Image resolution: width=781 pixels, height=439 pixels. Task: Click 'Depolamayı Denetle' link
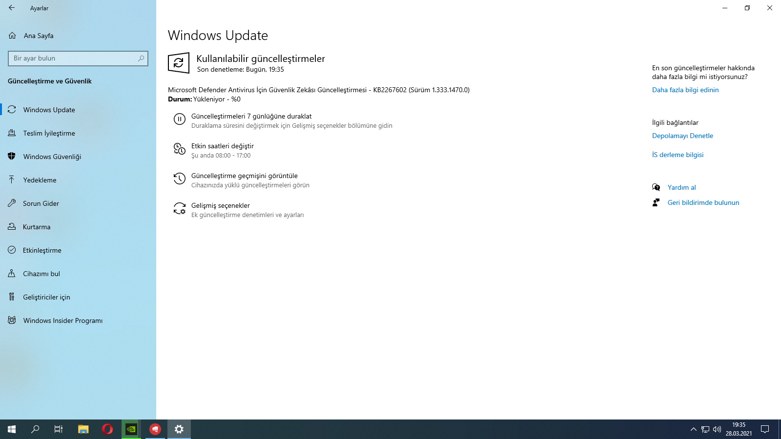click(682, 136)
